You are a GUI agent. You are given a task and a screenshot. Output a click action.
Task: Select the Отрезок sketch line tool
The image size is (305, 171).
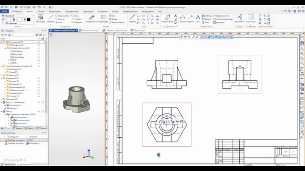132,19
